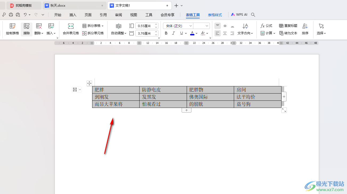Click the Merge Cells (合并单元格) icon
The image size is (347, 194).
pos(71,29)
